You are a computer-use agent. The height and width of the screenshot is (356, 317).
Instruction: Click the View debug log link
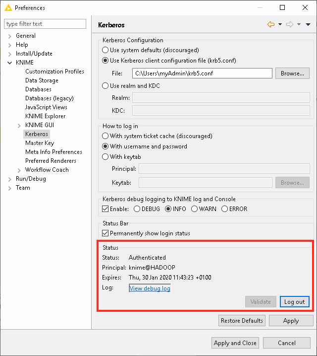(150, 288)
